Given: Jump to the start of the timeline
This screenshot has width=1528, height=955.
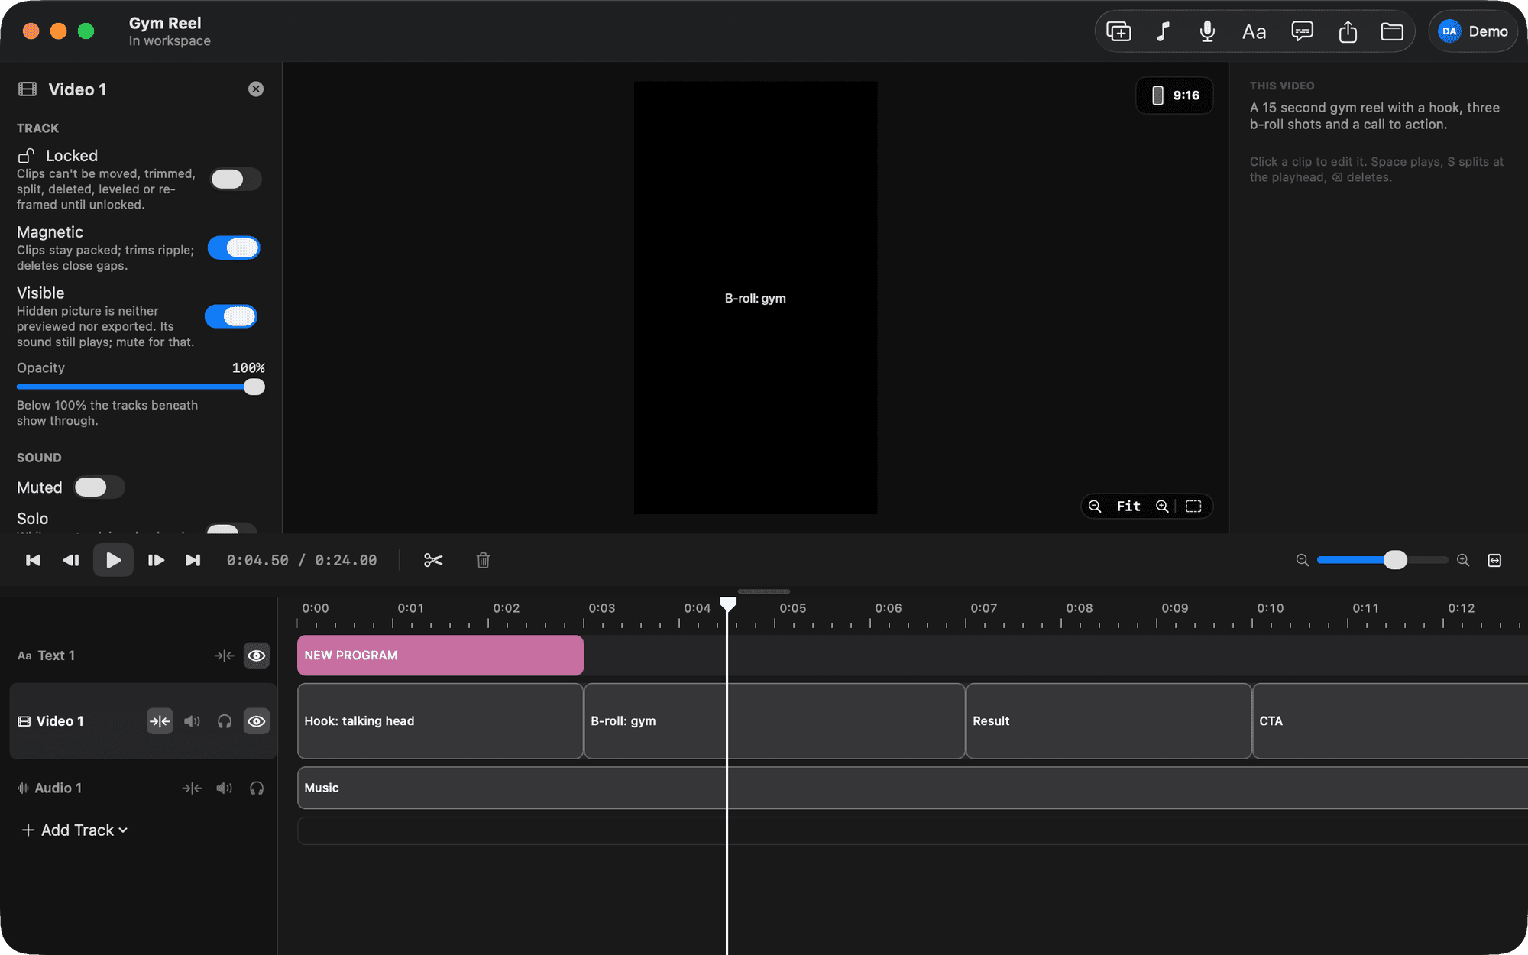Looking at the screenshot, I should pos(33,560).
